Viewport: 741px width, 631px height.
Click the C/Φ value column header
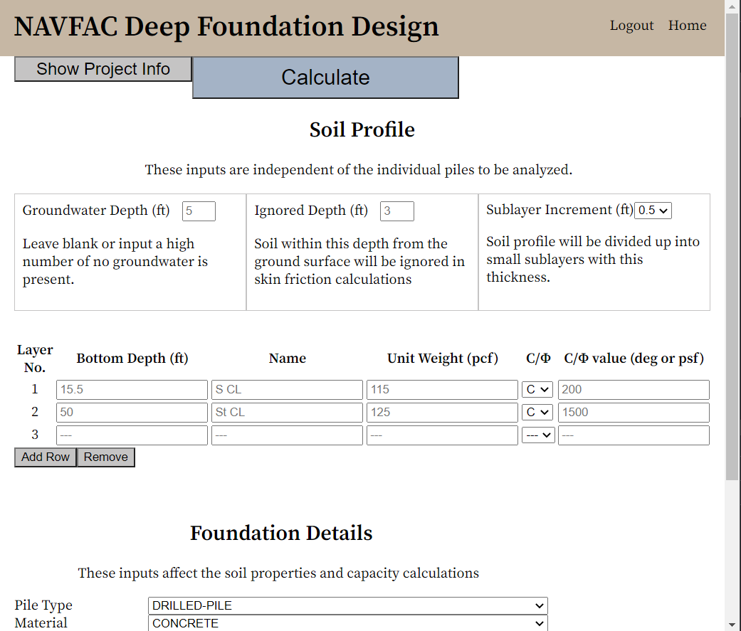(634, 359)
